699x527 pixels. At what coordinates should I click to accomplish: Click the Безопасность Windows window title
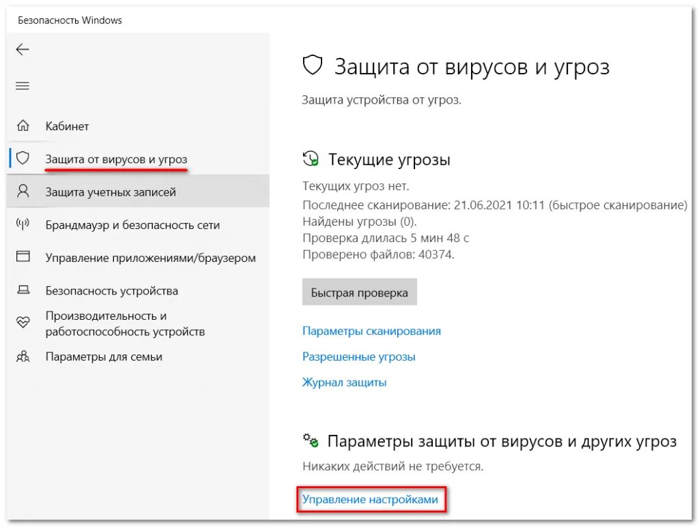[70, 20]
